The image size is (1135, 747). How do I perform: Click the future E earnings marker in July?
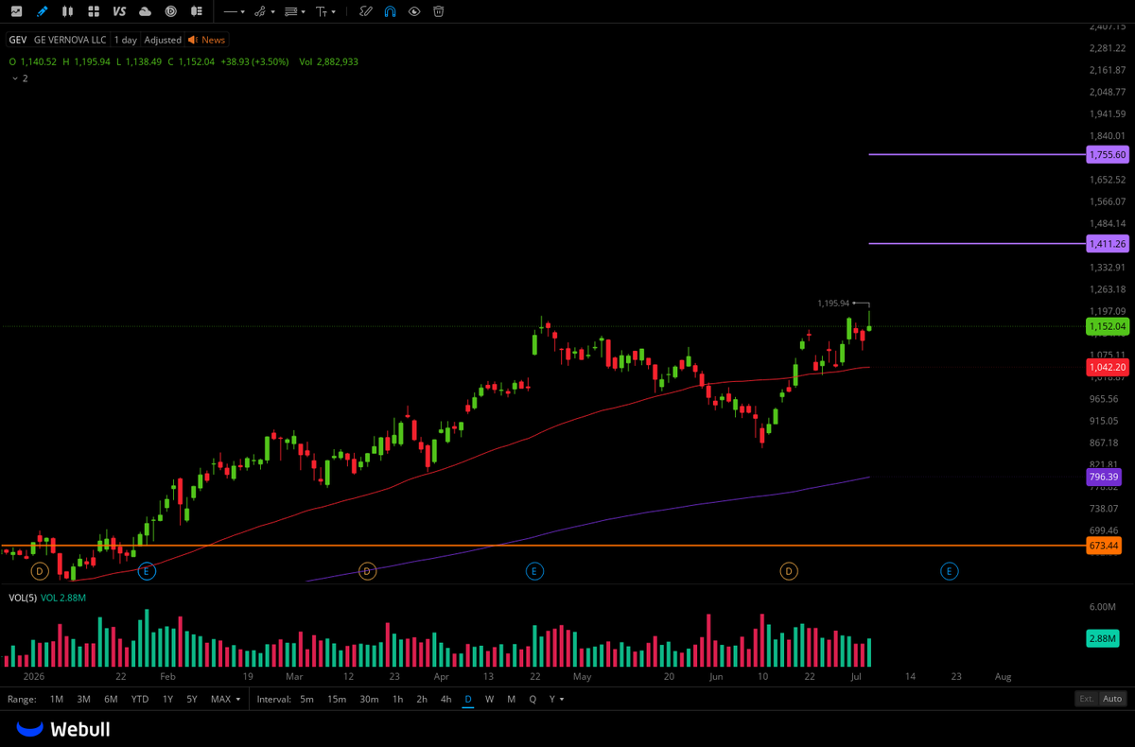pyautogui.click(x=949, y=571)
